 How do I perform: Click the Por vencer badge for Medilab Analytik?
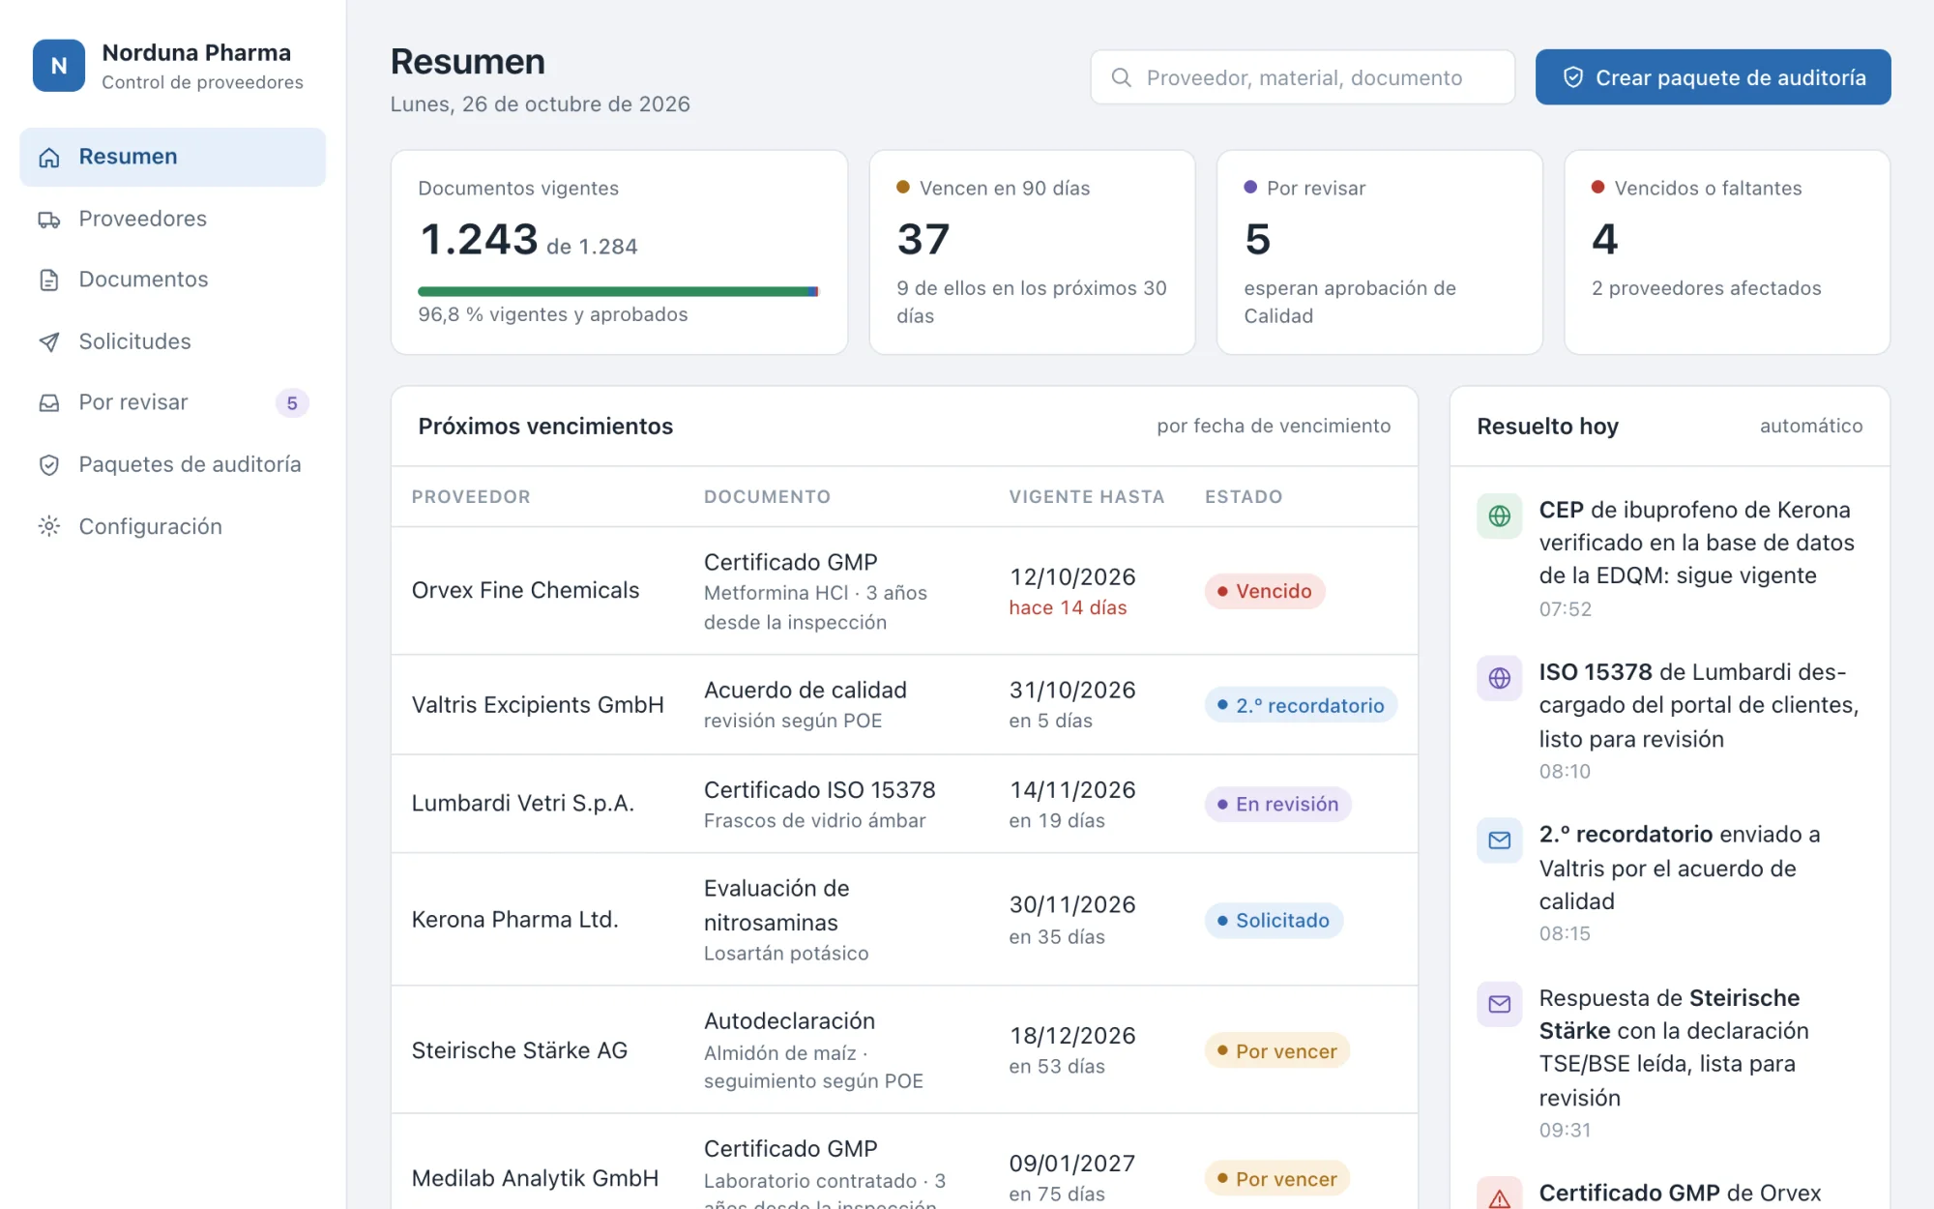pos(1277,1178)
